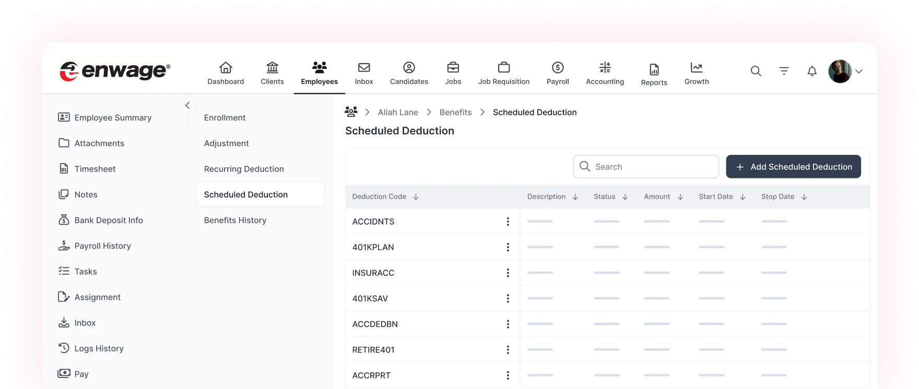This screenshot has height=389, width=919.
Task: Open Bank Deposit Info in sidebar
Action: pyautogui.click(x=108, y=220)
